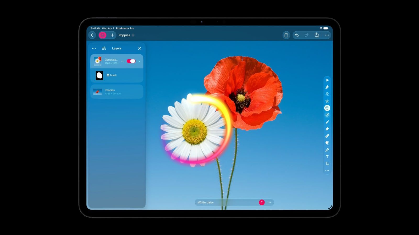The image size is (419, 235).
Task: Undo the last action
Action: click(x=297, y=35)
